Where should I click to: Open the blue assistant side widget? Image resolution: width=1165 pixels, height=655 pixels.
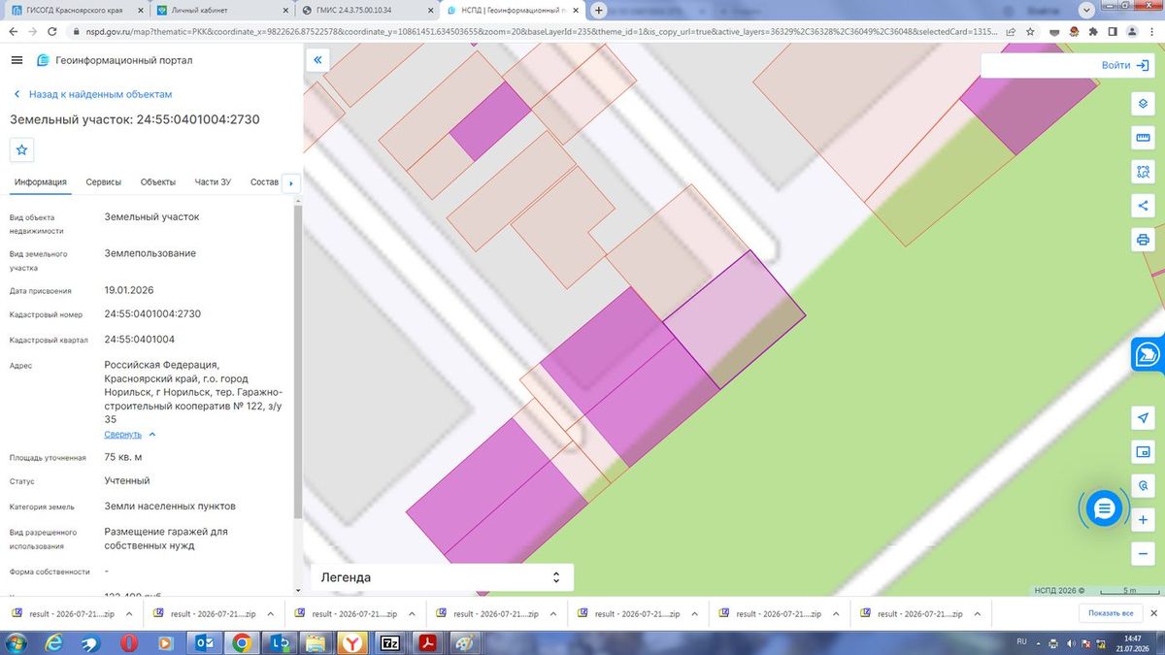point(1148,355)
